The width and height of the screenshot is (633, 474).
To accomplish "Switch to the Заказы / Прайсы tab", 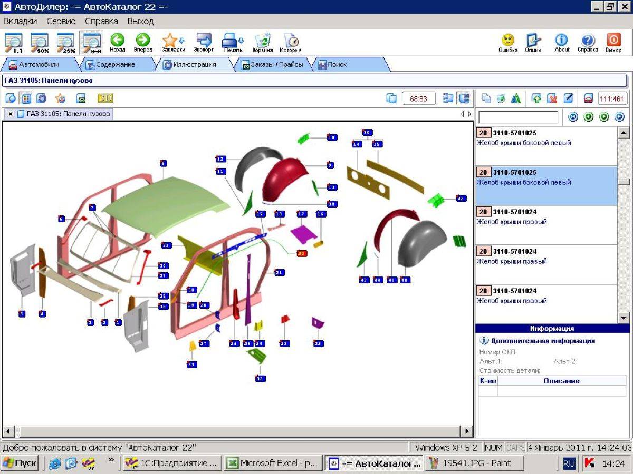I will 272,64.
